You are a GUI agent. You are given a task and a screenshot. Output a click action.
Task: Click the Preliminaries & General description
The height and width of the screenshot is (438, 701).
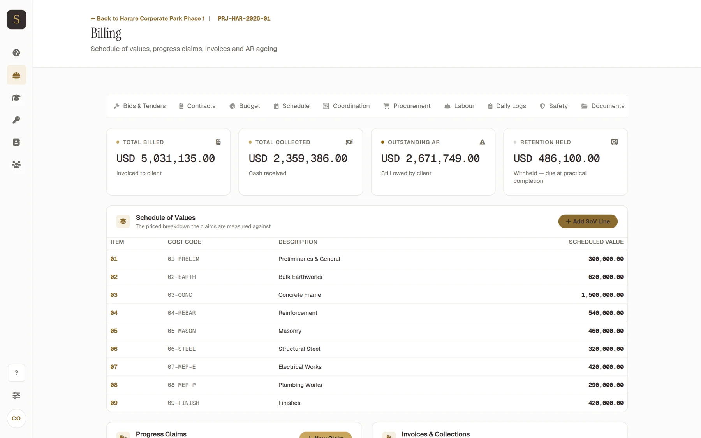pyautogui.click(x=309, y=259)
